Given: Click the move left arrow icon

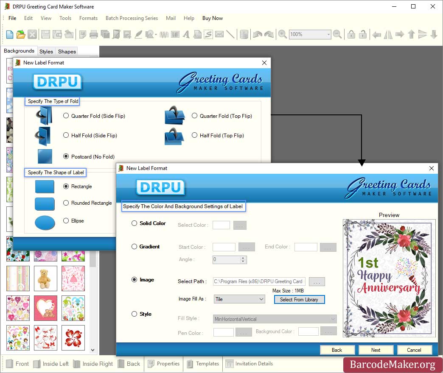Looking at the screenshot, I should tap(376, 35).
